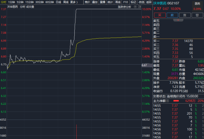Screen dimensions: 204x139
Task: Click stock name 沃华医药 in header
Action: click(x=160, y=3)
